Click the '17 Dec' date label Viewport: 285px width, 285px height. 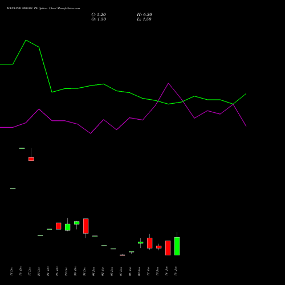coord(30,271)
